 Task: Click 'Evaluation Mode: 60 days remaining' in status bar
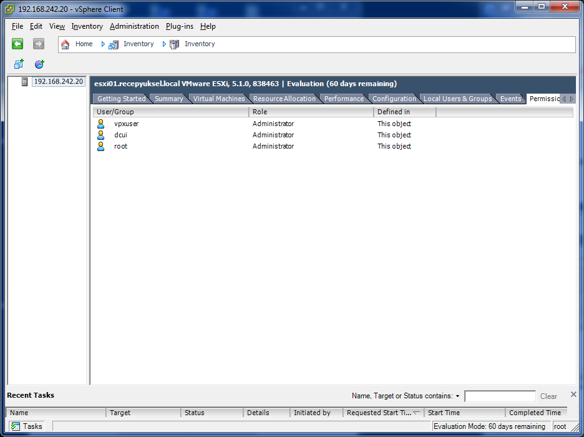coord(489,426)
